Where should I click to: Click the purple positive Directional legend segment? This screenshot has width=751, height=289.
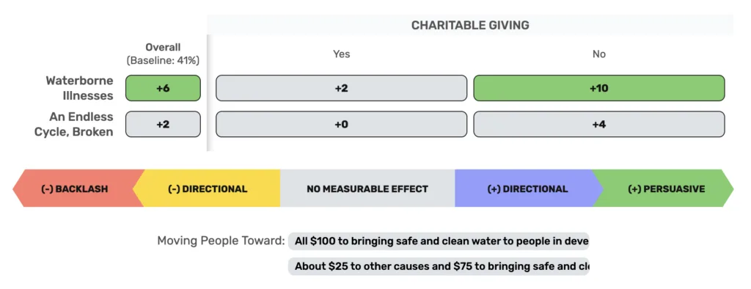pos(527,189)
